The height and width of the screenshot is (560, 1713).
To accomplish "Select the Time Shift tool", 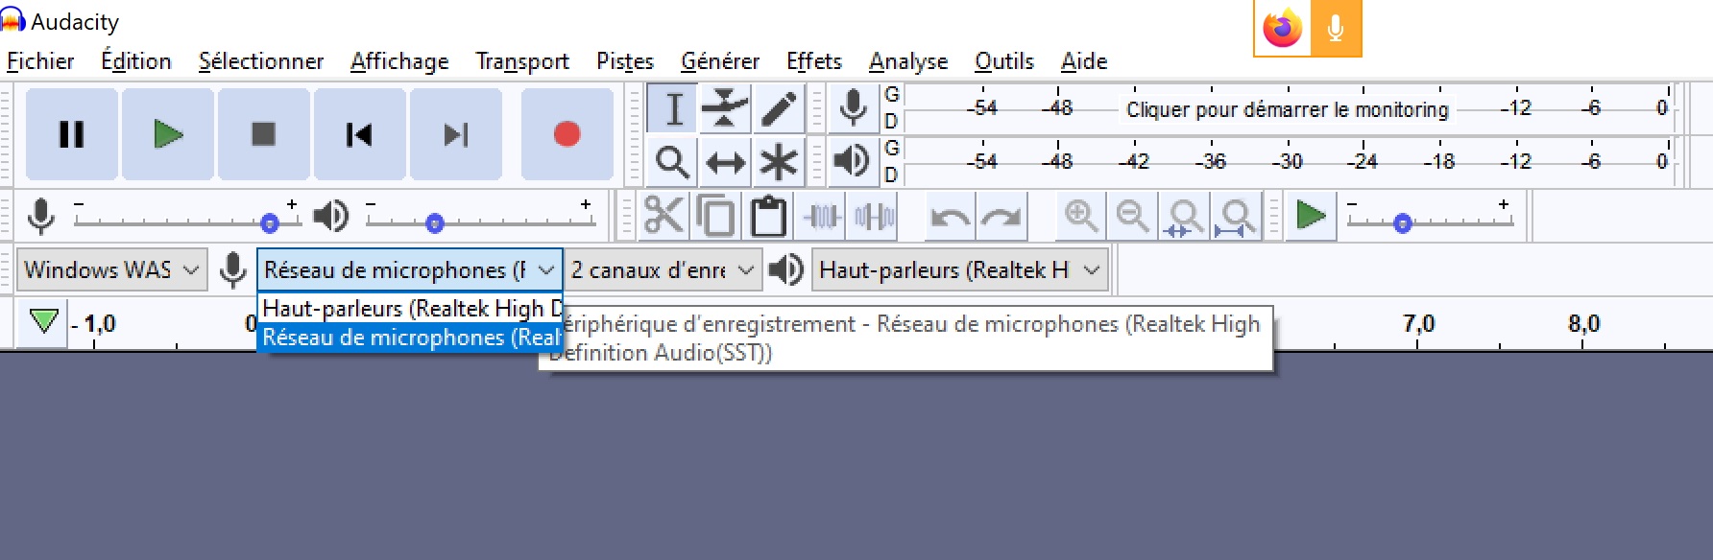I will pos(725,161).
